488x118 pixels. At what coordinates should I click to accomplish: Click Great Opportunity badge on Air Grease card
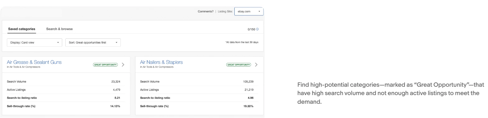click(x=106, y=65)
